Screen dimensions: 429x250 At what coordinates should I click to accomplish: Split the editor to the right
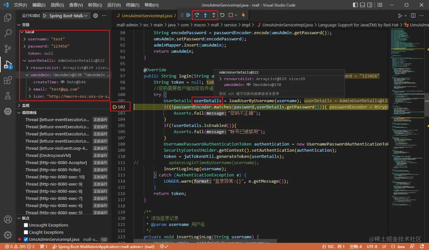[x=413, y=16]
